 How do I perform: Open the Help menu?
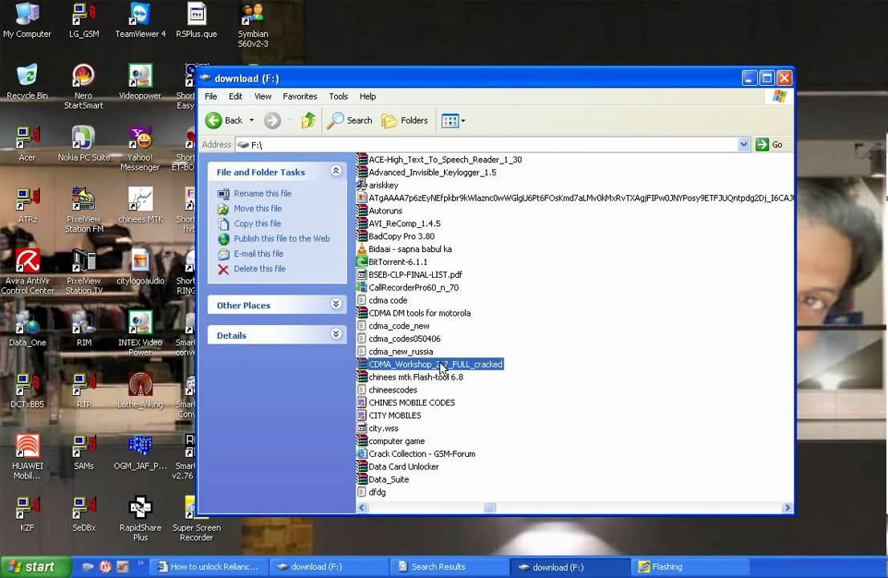368,96
